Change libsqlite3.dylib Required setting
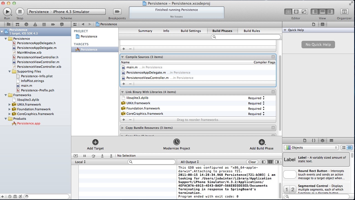355x200 pixels. 256,98
